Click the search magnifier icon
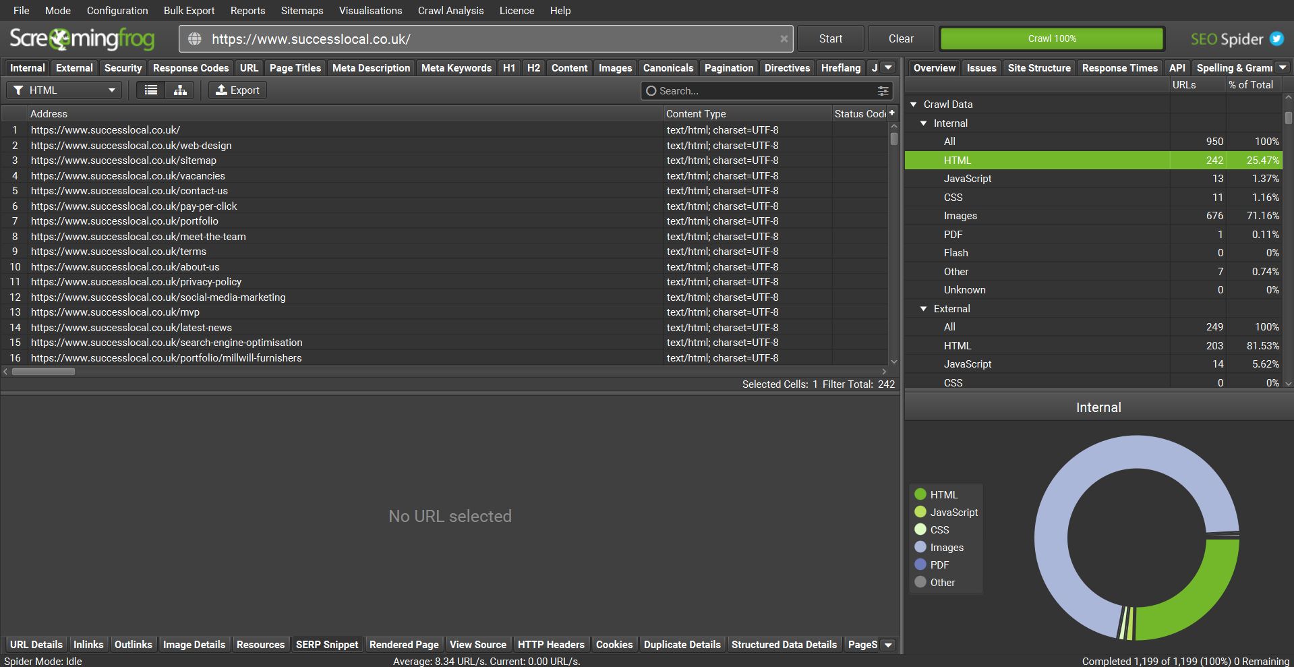 651,91
